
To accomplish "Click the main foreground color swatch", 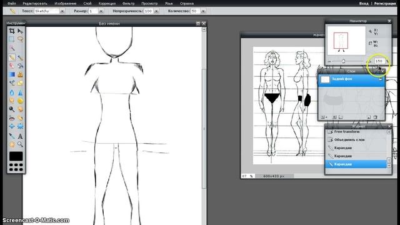I will click(x=16, y=156).
